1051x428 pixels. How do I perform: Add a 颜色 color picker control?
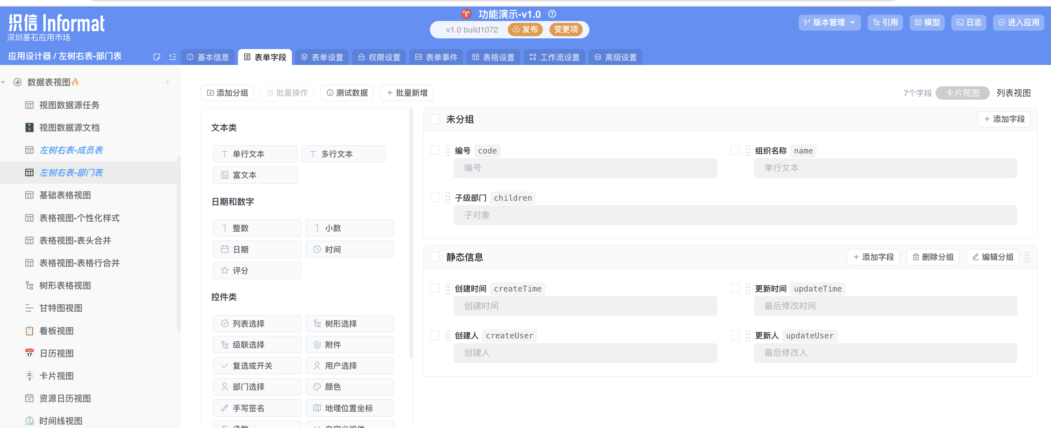click(x=349, y=386)
